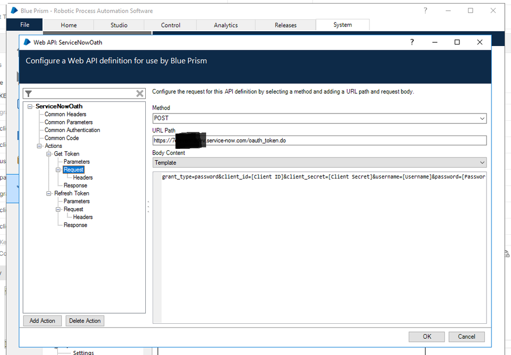Select Parameters under Refresh Token

pyautogui.click(x=77, y=202)
